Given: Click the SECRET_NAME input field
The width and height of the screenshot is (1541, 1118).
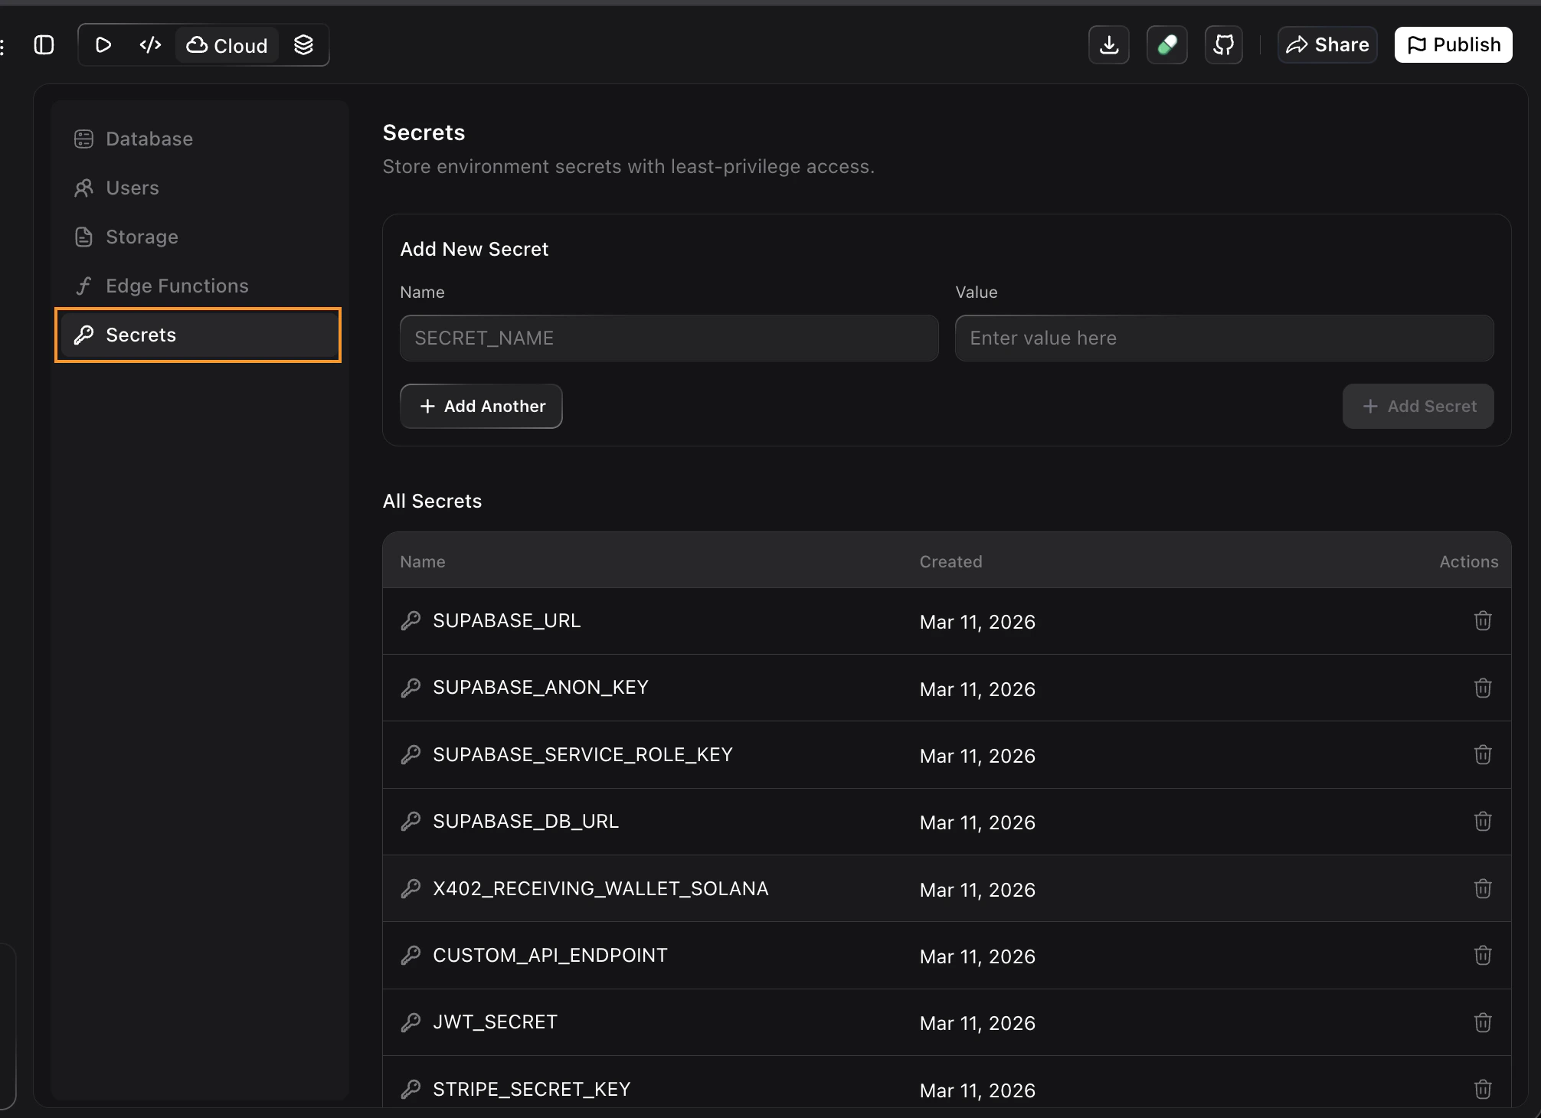Looking at the screenshot, I should [668, 338].
